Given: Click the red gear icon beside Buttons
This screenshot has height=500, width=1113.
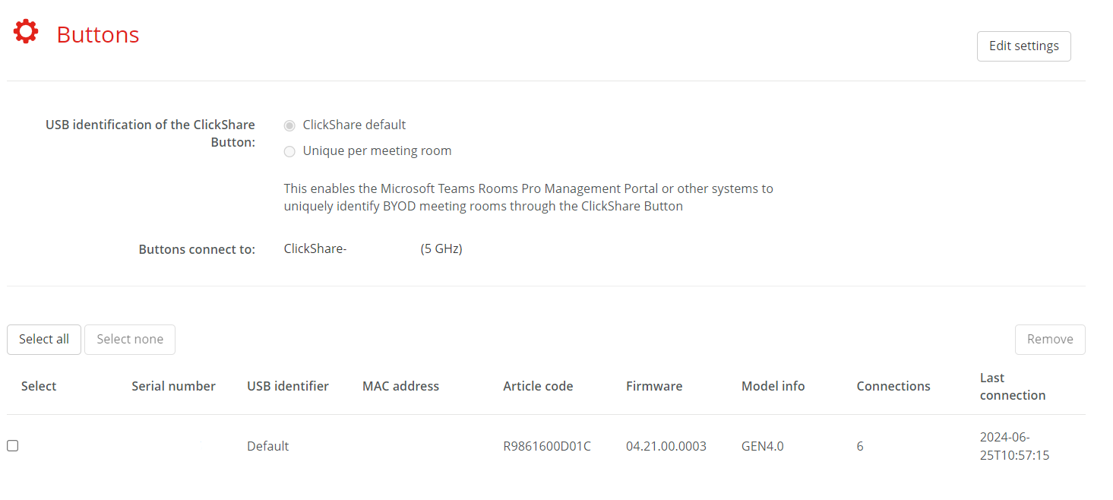Looking at the screenshot, I should (x=26, y=32).
